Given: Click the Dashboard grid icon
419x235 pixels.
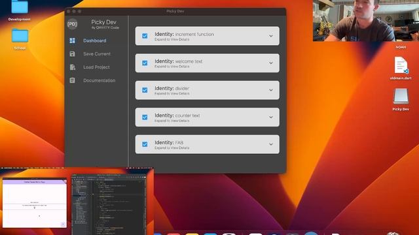Looking at the screenshot, I should pos(73,40).
